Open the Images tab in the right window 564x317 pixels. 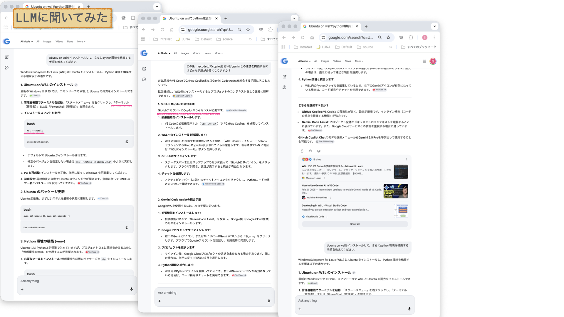point(325,61)
